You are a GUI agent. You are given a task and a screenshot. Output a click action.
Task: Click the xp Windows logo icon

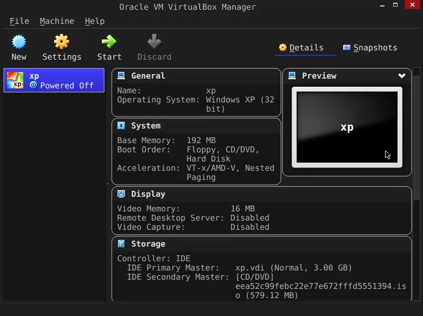pyautogui.click(x=15, y=80)
